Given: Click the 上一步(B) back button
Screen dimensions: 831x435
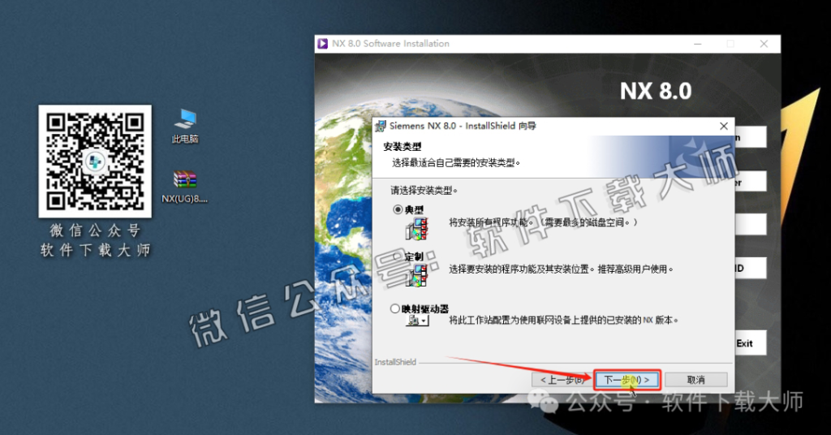Looking at the screenshot, I should coord(562,380).
